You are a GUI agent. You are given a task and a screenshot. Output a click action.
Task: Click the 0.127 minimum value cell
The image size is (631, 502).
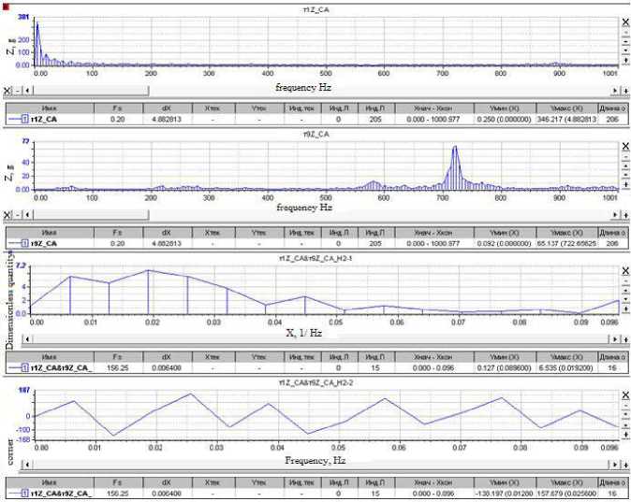[x=505, y=367]
